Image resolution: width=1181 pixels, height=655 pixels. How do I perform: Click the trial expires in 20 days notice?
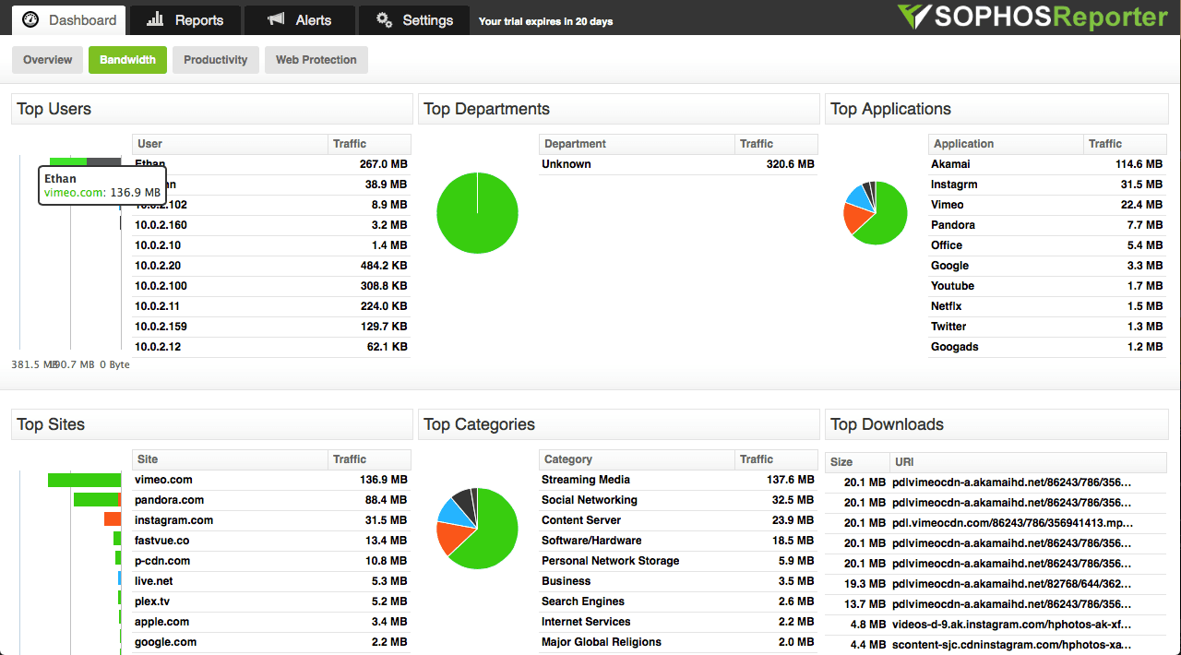545,21
